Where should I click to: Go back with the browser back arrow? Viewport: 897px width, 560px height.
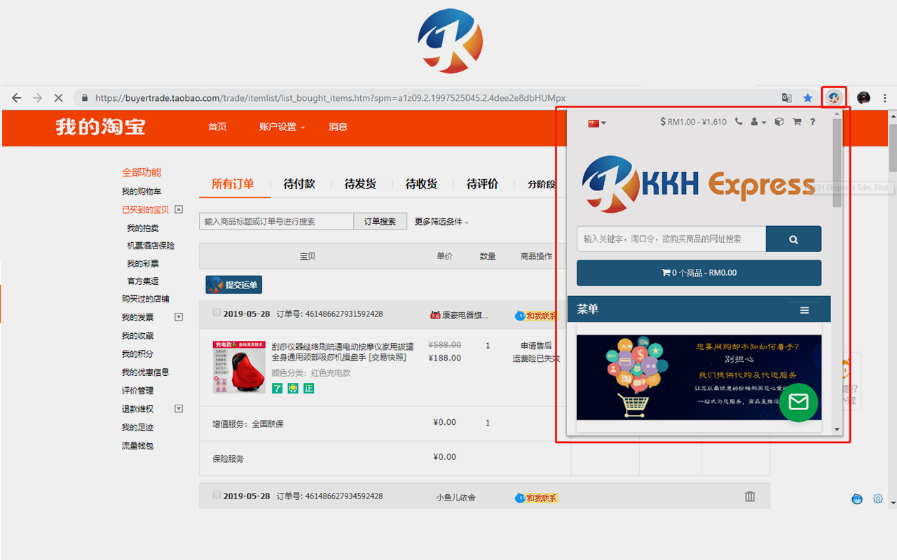coord(17,98)
